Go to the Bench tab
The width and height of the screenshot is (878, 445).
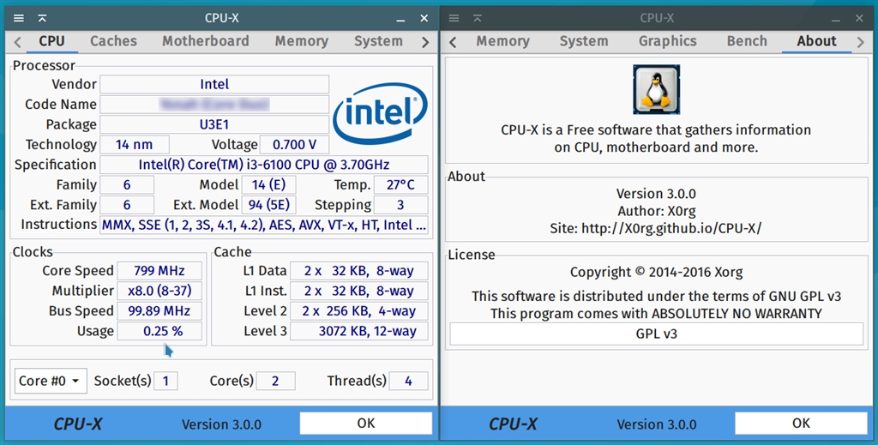click(x=747, y=41)
